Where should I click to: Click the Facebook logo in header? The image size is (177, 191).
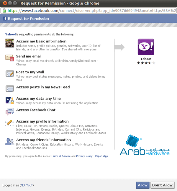pyautogui.click(x=5, y=19)
